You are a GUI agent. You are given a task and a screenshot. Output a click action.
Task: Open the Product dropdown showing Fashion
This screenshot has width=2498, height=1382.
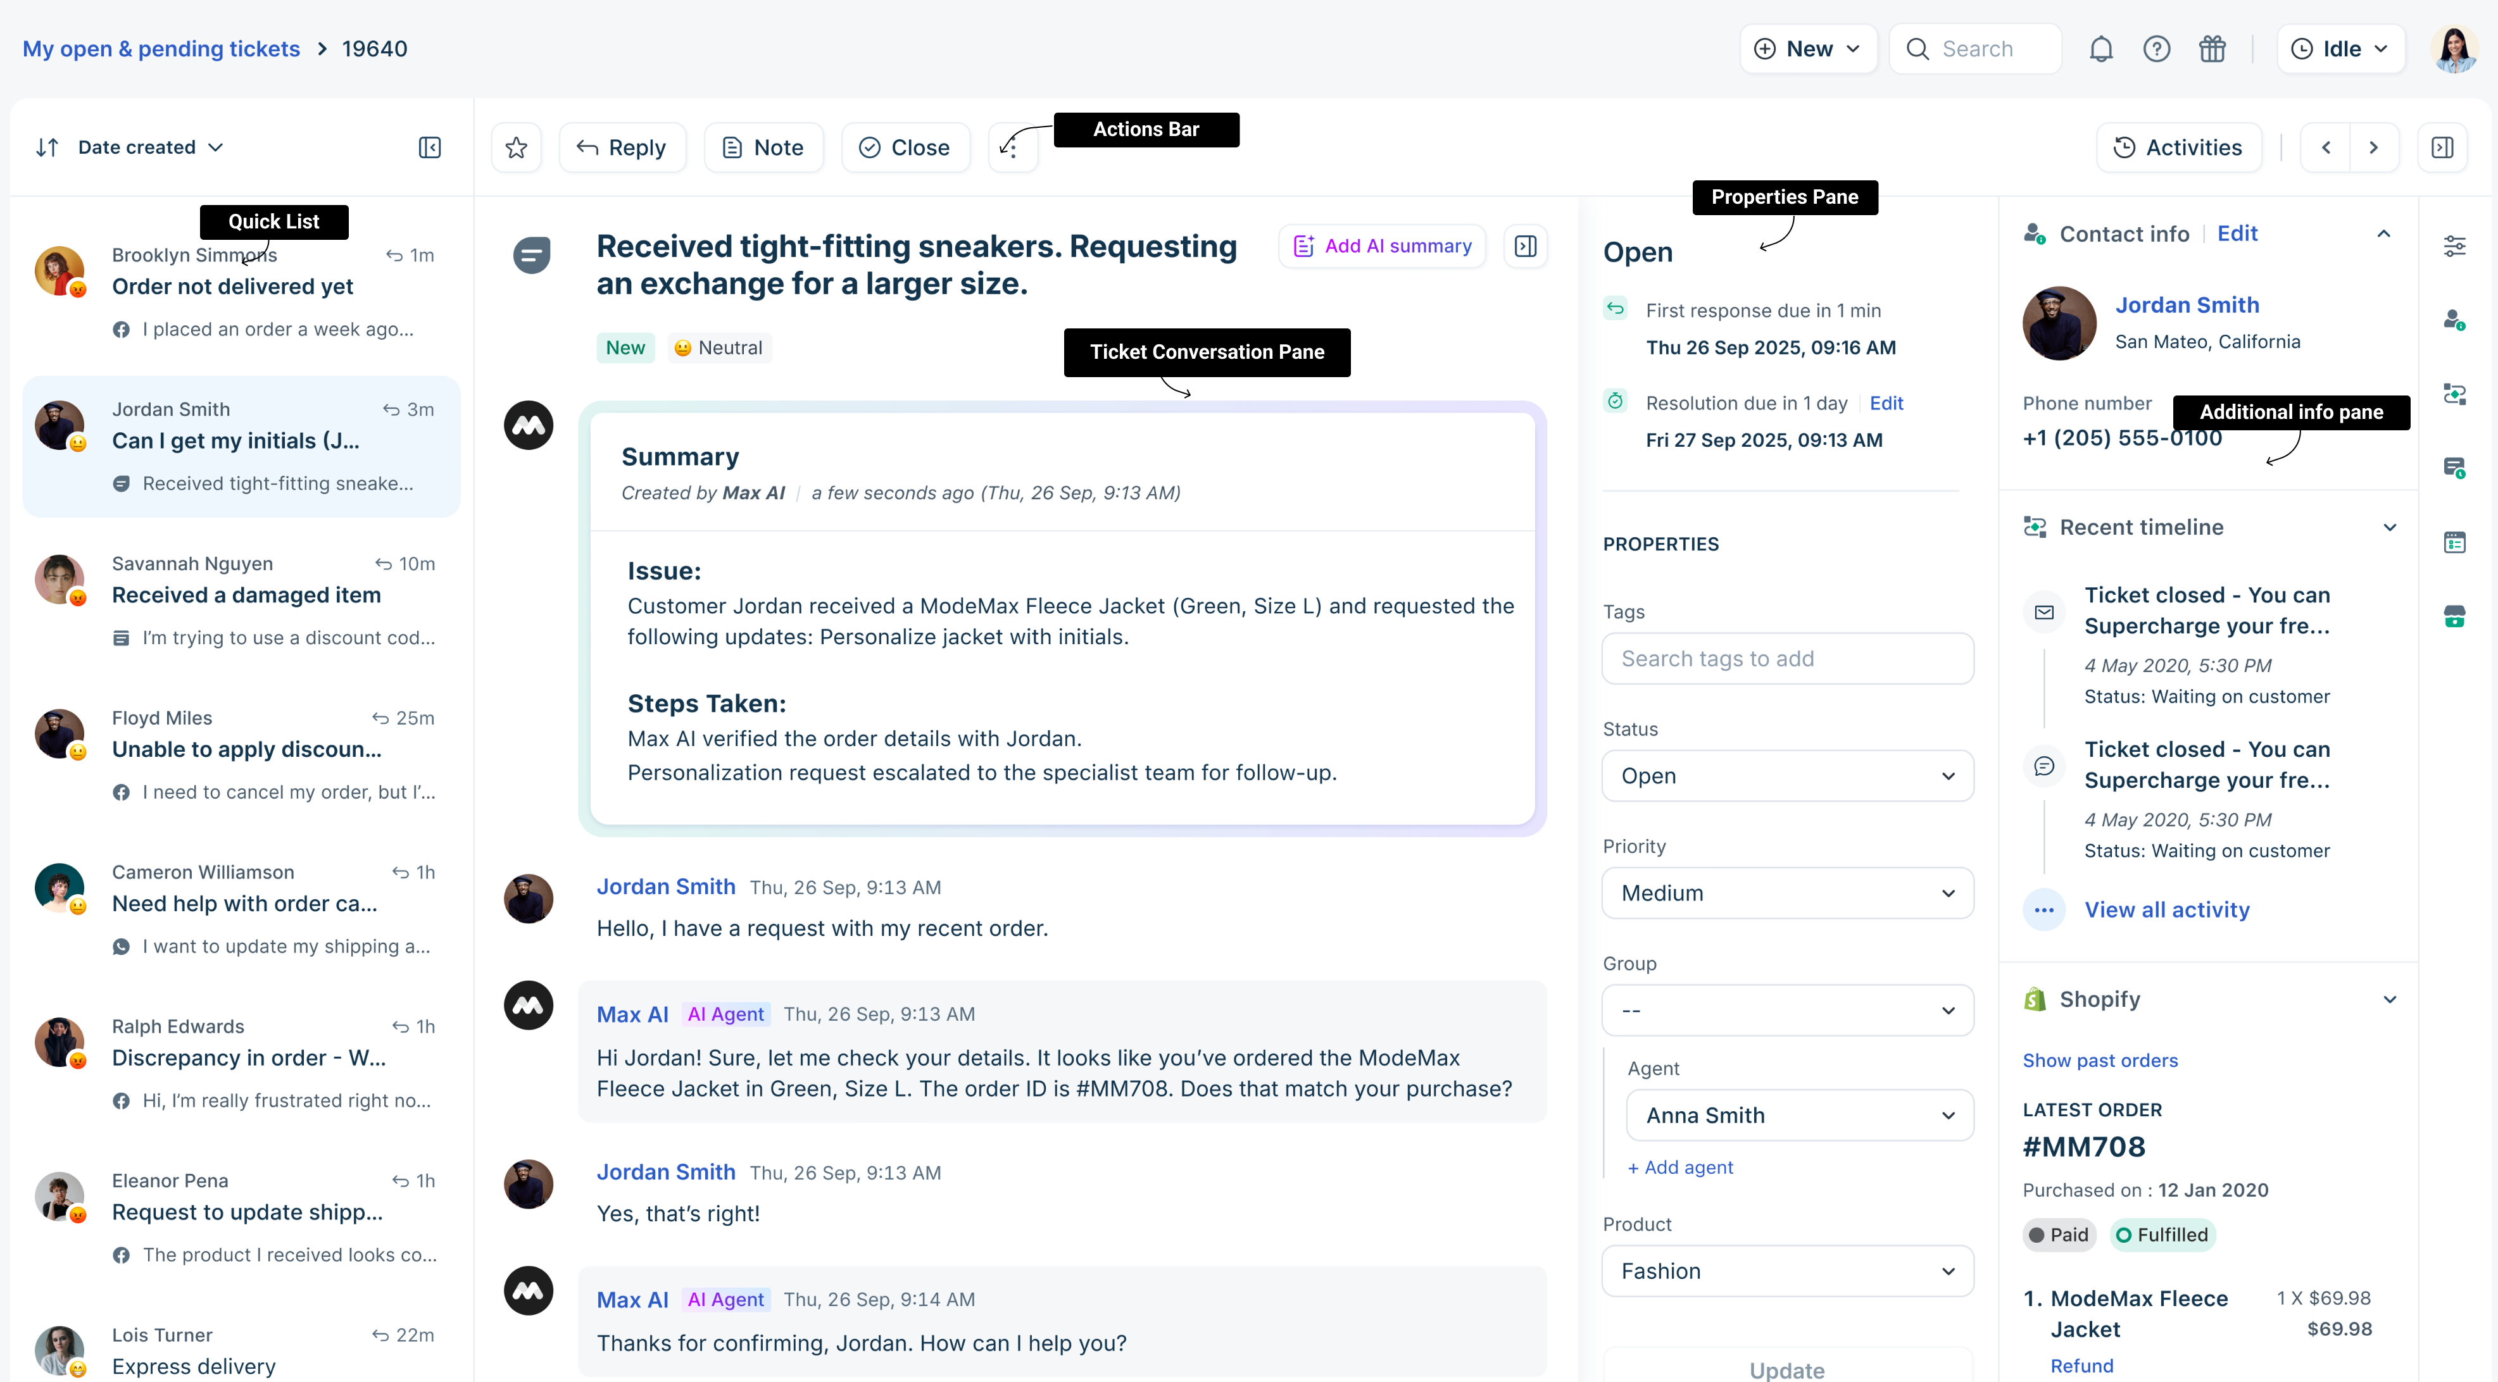(1787, 1271)
